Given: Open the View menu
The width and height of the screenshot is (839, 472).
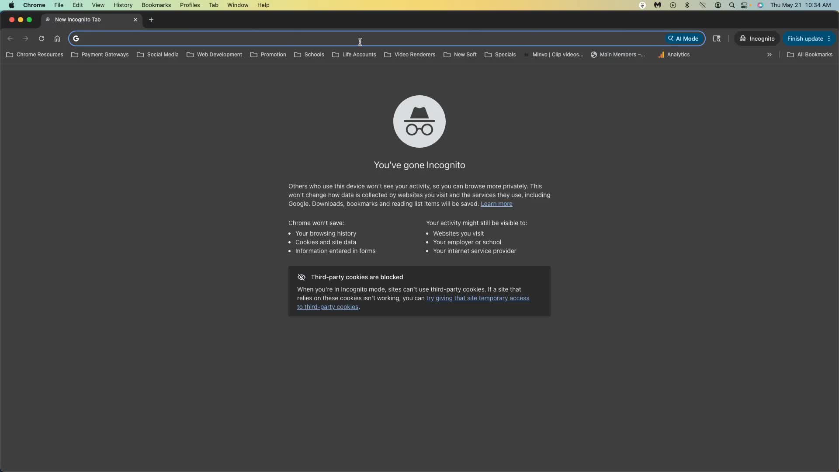Looking at the screenshot, I should pyautogui.click(x=98, y=5).
